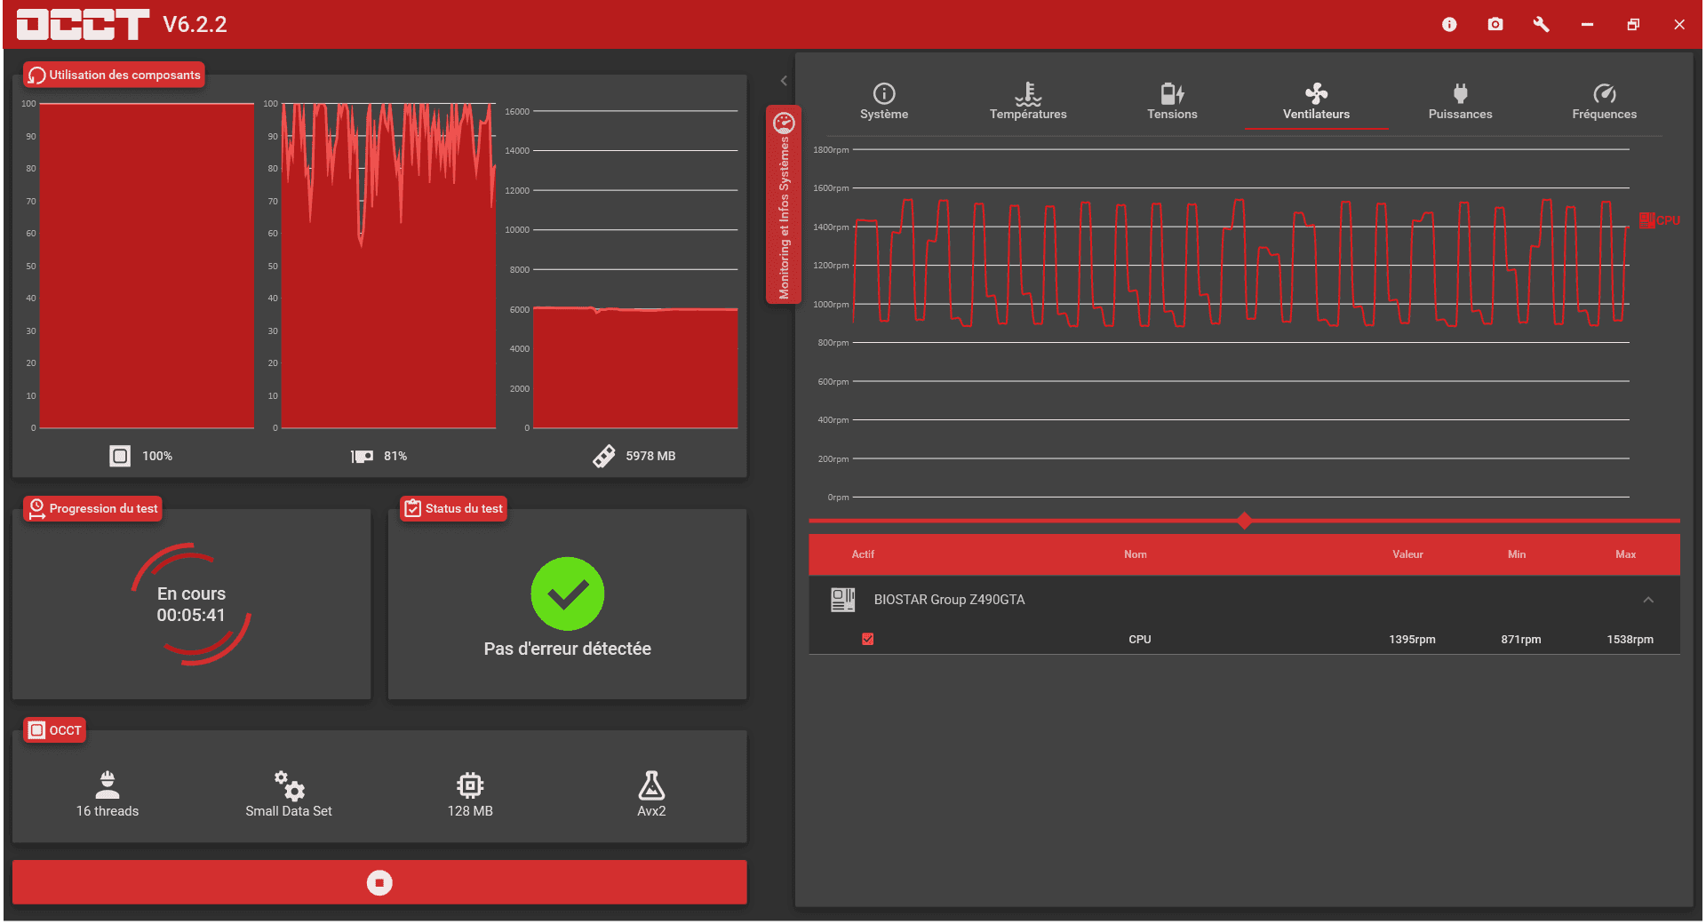1706x924 pixels.
Task: Click the BIOSTAR motherboard icon
Action: click(x=842, y=600)
